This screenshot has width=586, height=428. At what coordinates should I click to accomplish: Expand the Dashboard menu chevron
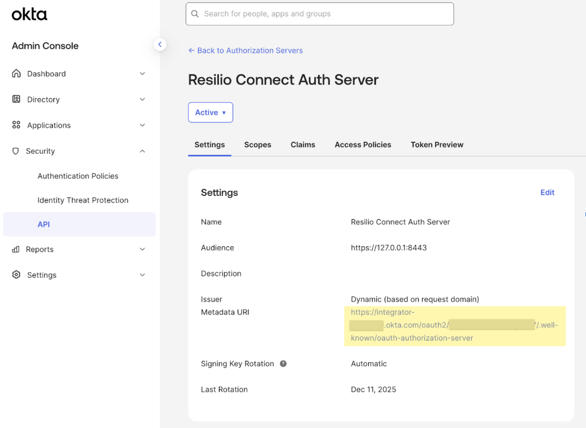coord(142,74)
